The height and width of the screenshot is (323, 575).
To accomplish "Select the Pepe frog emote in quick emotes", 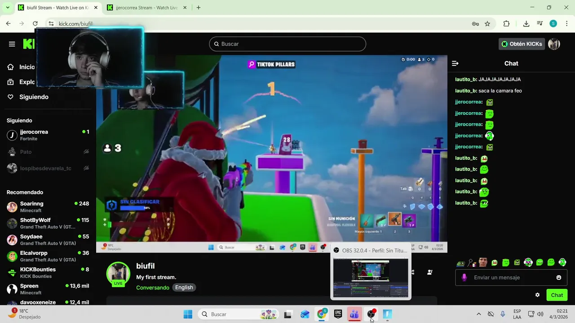I will pyautogui.click(x=460, y=263).
